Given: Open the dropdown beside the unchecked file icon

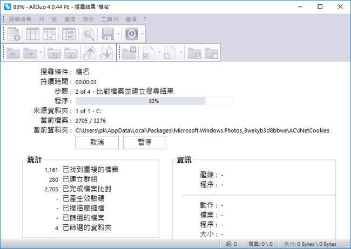Looking at the screenshot, I should tap(181, 53).
